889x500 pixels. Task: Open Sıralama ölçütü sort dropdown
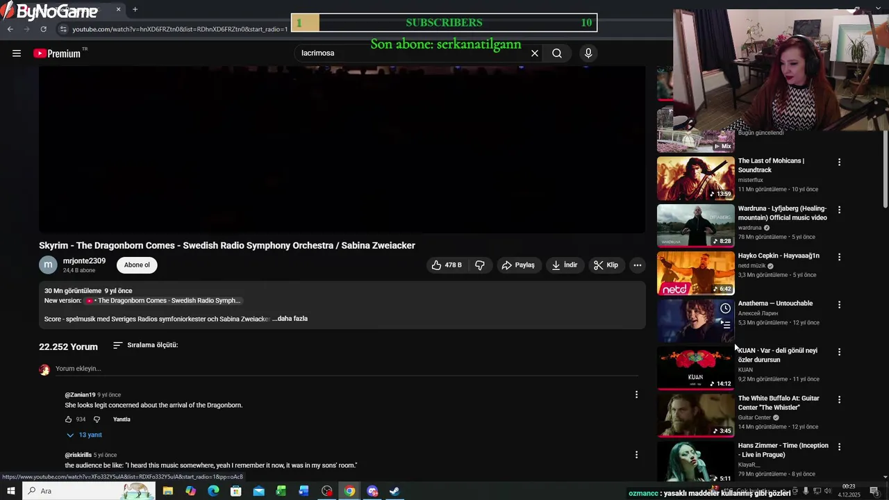click(146, 345)
